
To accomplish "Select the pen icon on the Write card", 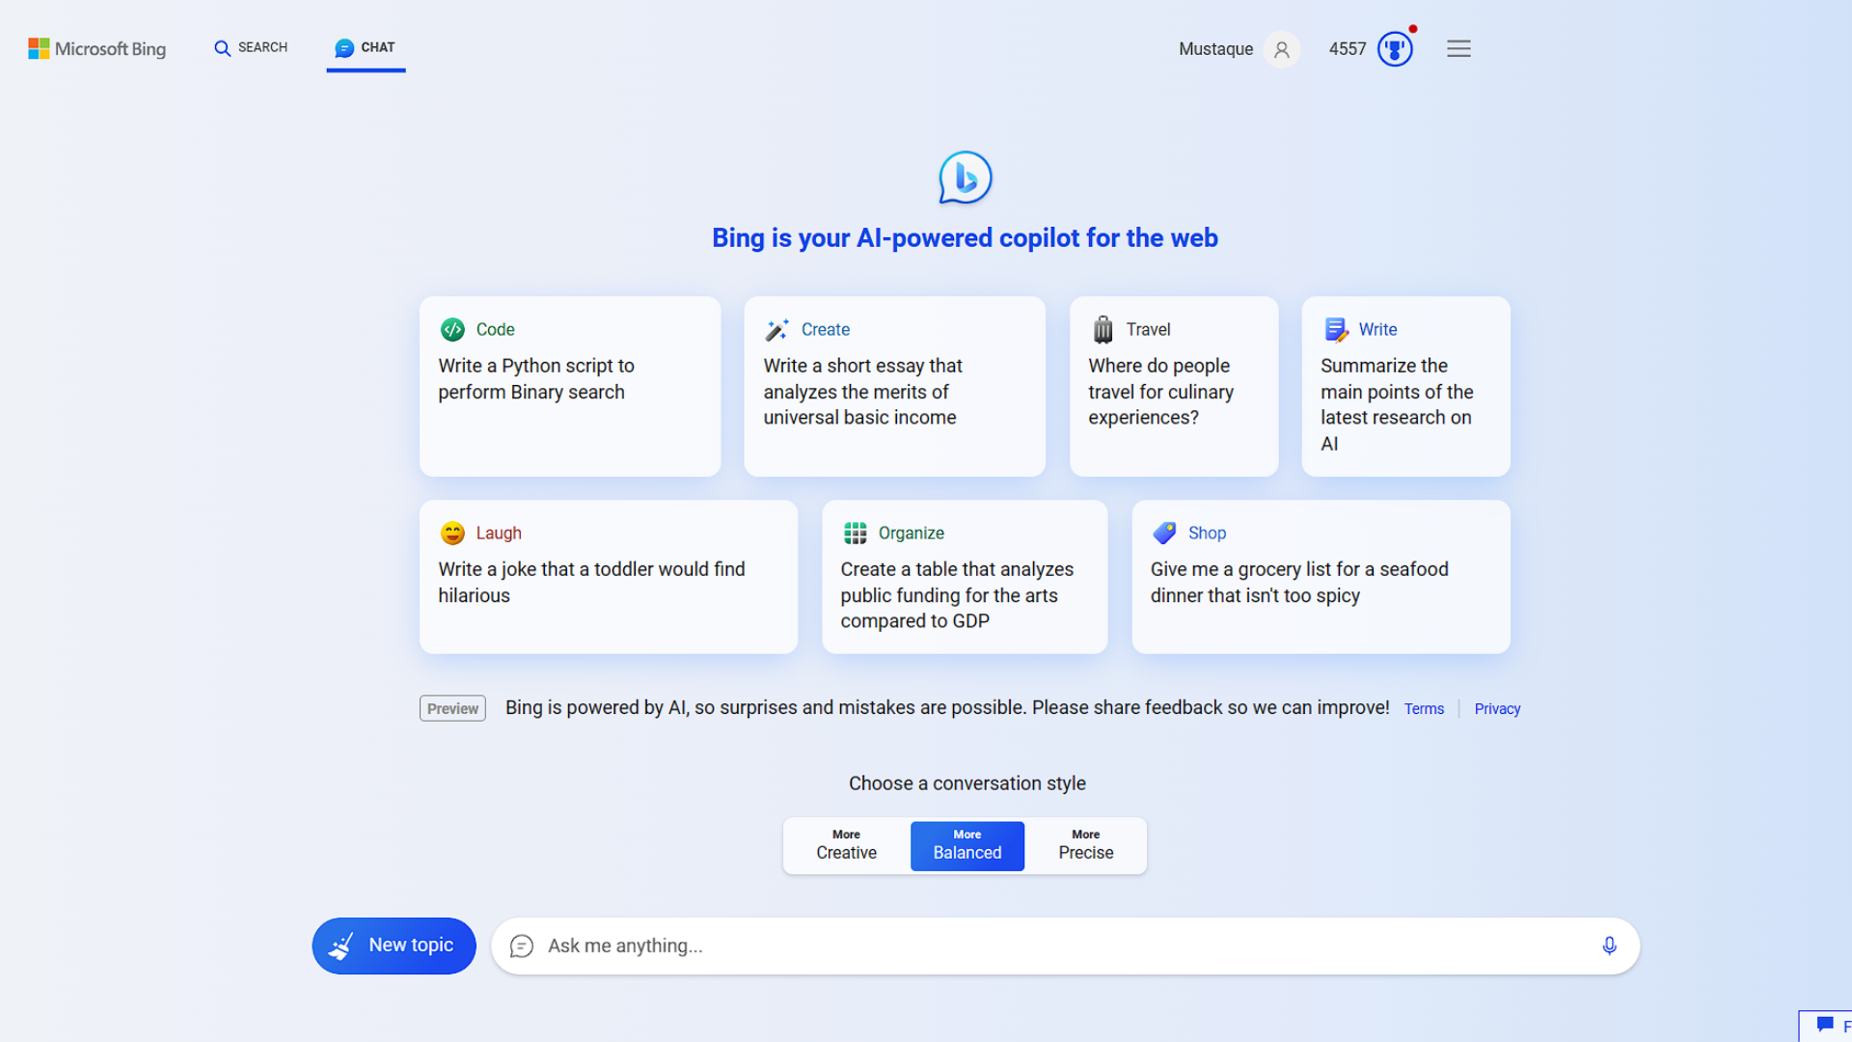I will tap(1335, 329).
